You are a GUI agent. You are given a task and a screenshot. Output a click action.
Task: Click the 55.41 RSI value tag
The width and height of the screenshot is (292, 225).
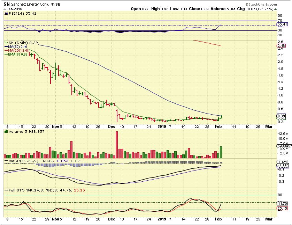click(x=282, y=24)
